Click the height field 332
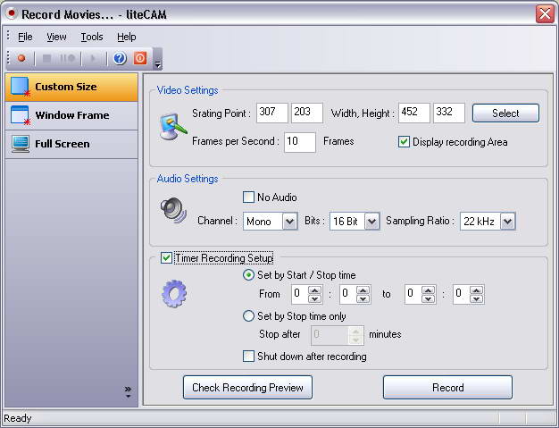559x428 pixels. pos(448,113)
